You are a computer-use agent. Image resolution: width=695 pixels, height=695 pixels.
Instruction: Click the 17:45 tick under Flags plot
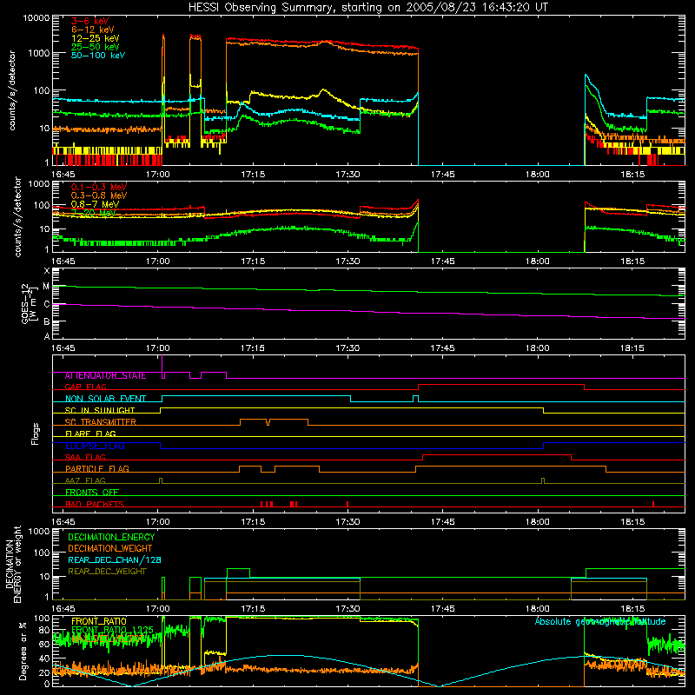(442, 522)
